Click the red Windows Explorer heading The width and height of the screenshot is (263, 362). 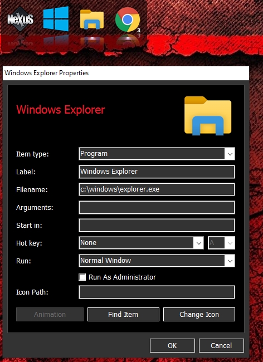(x=61, y=109)
